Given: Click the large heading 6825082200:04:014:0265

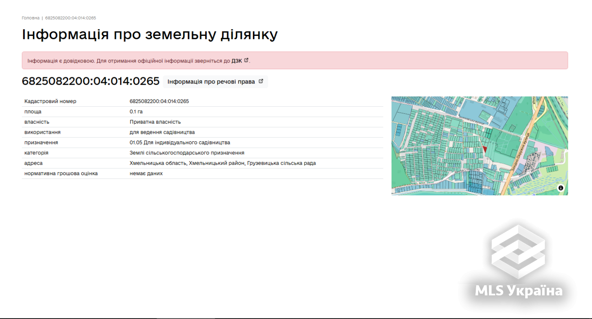Looking at the screenshot, I should click(x=90, y=81).
